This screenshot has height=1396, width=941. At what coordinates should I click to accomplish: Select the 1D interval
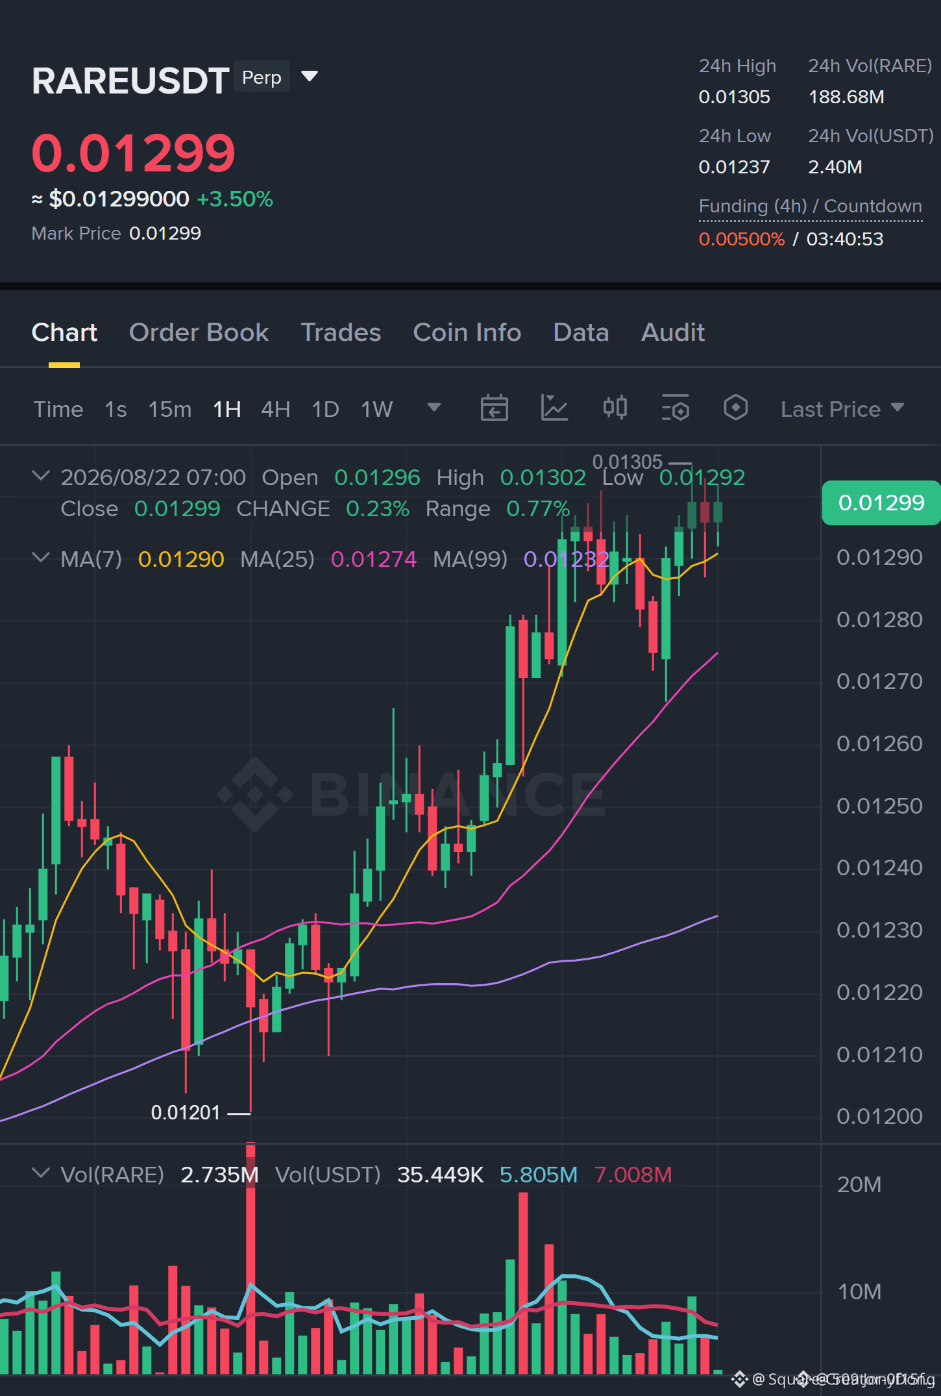click(325, 409)
